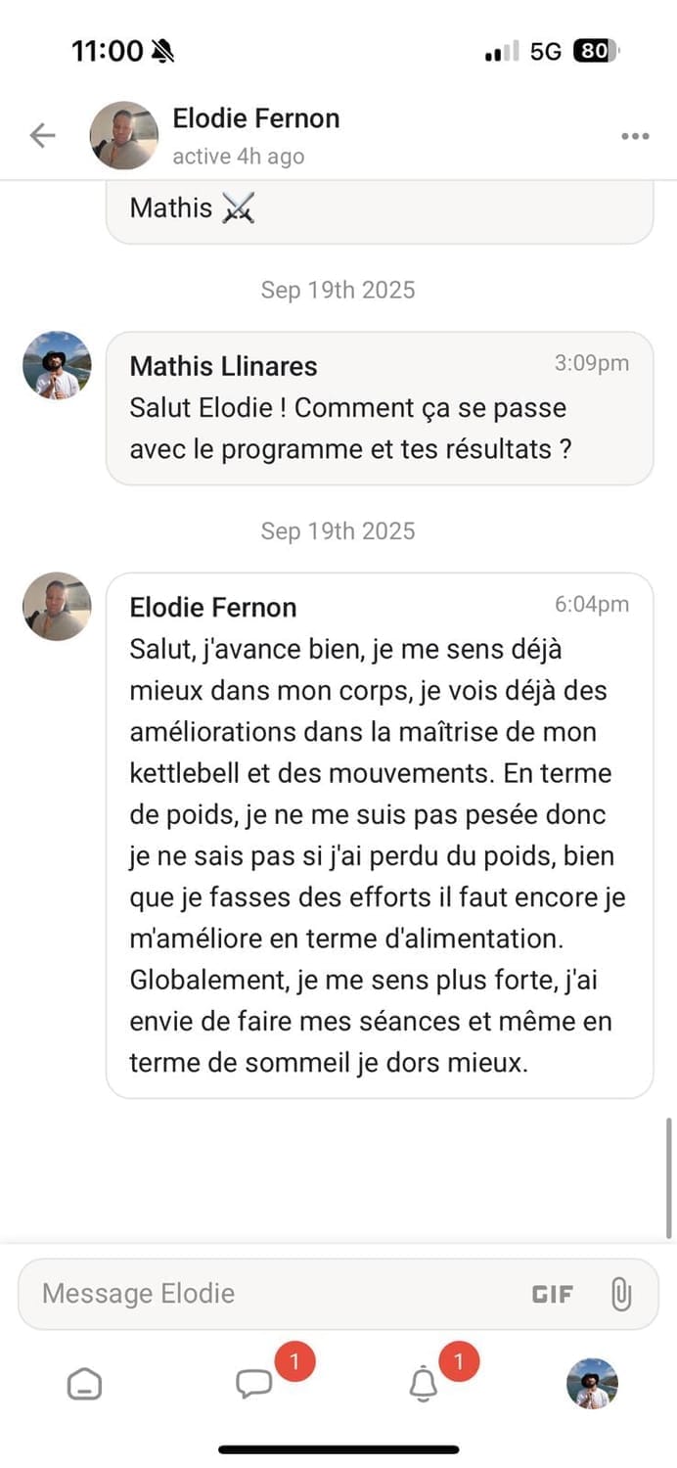Tap Elodie's long reply message bubble
Viewport: 677px width, 1468px height.
(379, 835)
